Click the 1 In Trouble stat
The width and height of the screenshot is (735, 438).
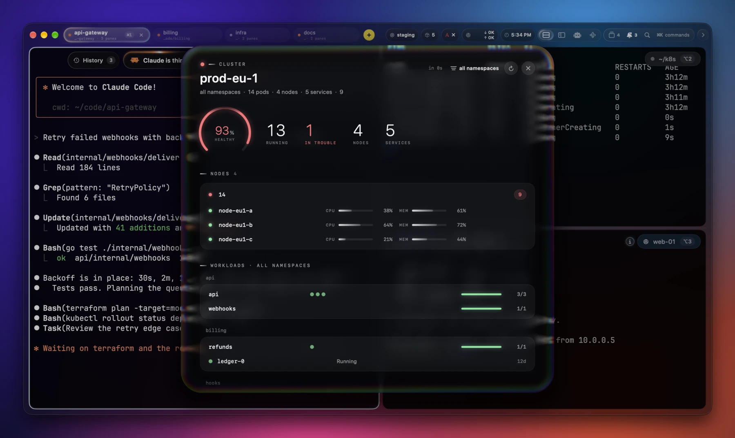pyautogui.click(x=320, y=134)
